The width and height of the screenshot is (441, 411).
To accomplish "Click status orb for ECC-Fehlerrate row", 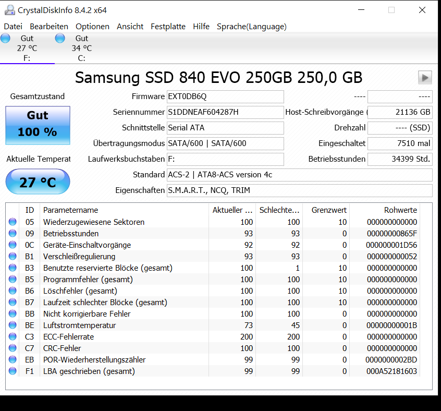I will tap(13, 336).
